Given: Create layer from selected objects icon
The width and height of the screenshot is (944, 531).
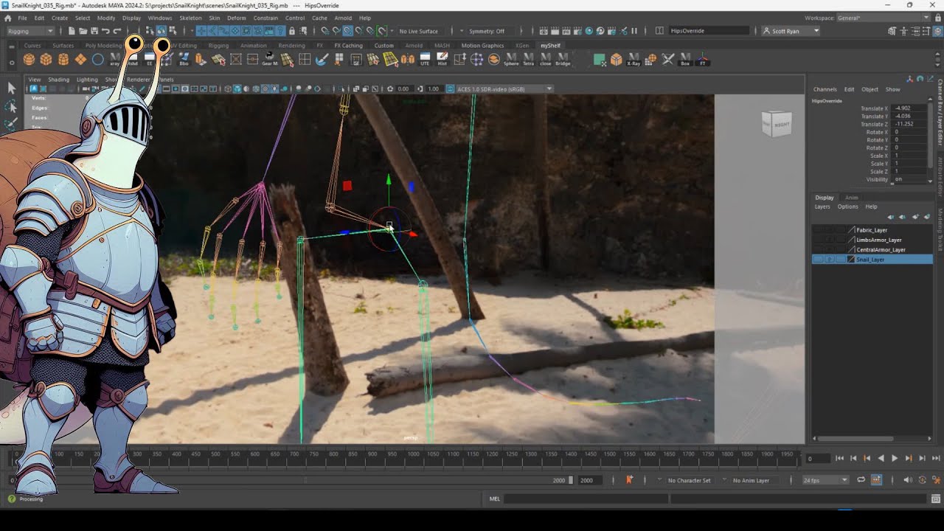Looking at the screenshot, I should [927, 217].
